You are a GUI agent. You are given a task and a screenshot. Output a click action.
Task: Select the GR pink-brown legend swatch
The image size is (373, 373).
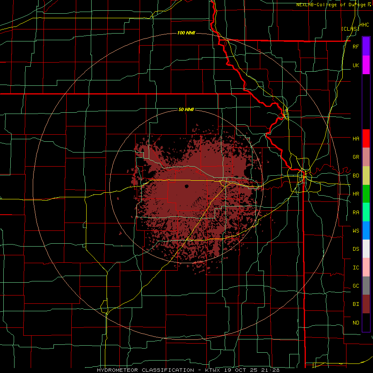pyautogui.click(x=366, y=157)
